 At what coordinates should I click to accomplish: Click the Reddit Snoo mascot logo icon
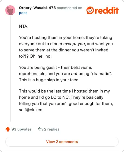(90, 10)
